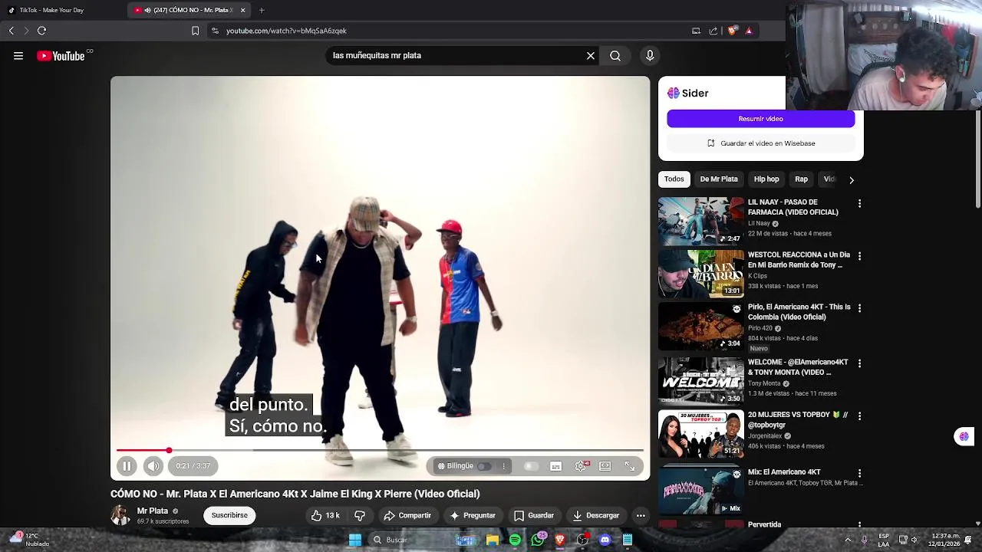Reload the current page
Screen dimensions: 982x552
pyautogui.click(x=42, y=31)
